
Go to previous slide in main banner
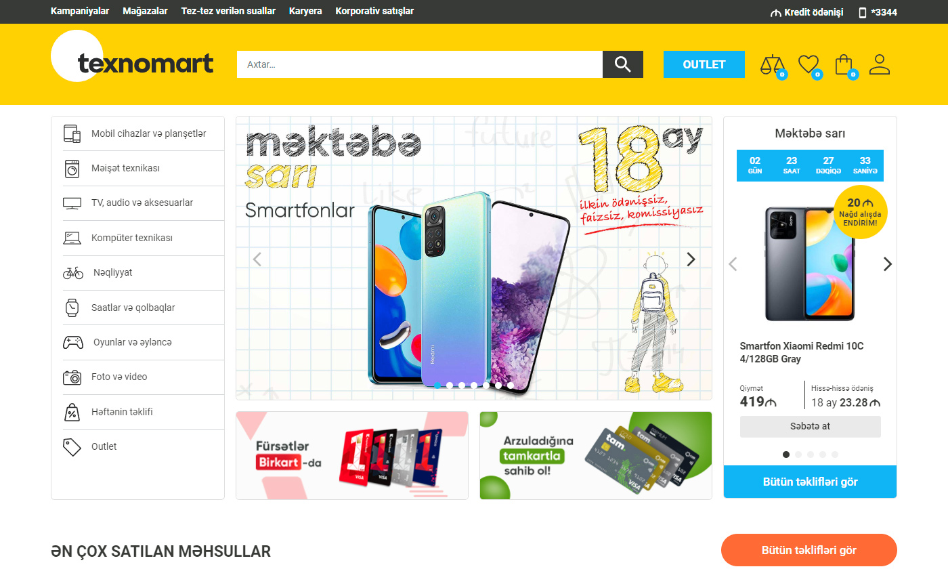point(257,259)
